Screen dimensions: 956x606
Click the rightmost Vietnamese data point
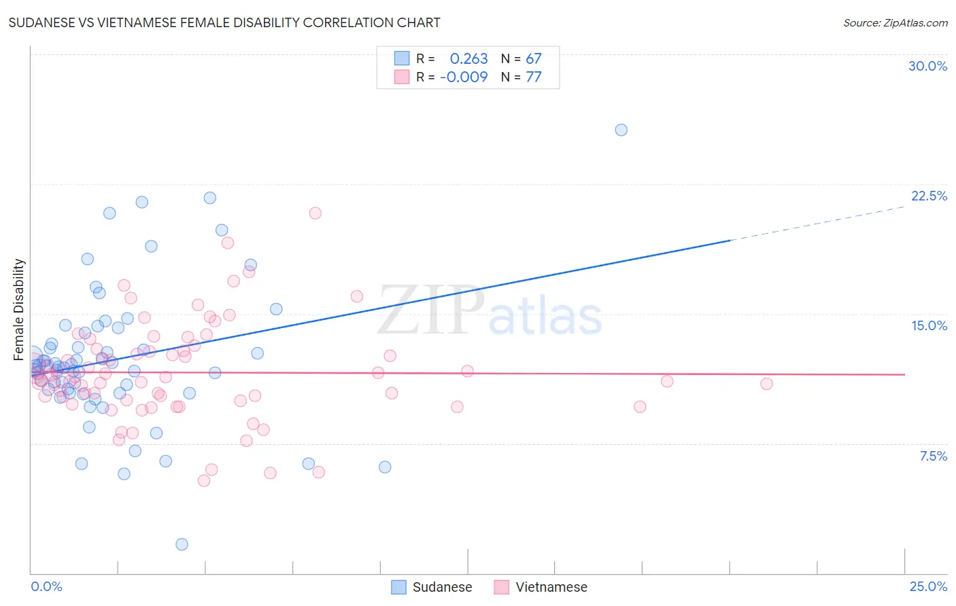point(766,384)
